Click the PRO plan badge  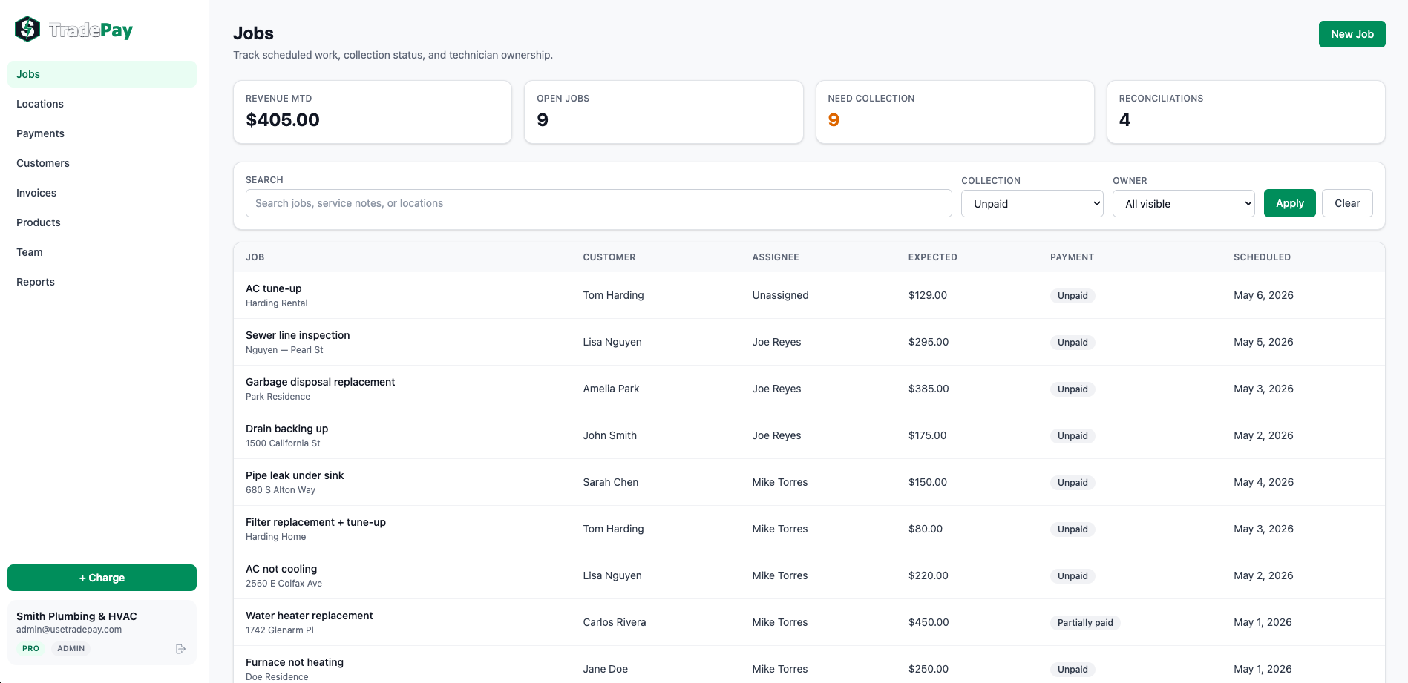coord(30,648)
